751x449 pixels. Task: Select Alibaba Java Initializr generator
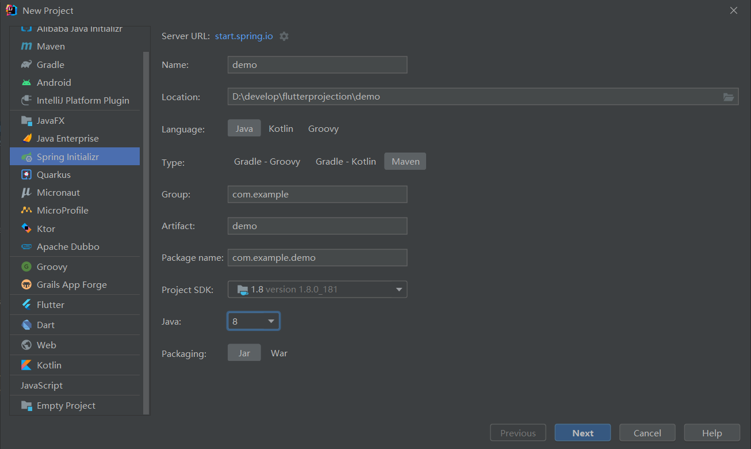(75, 29)
